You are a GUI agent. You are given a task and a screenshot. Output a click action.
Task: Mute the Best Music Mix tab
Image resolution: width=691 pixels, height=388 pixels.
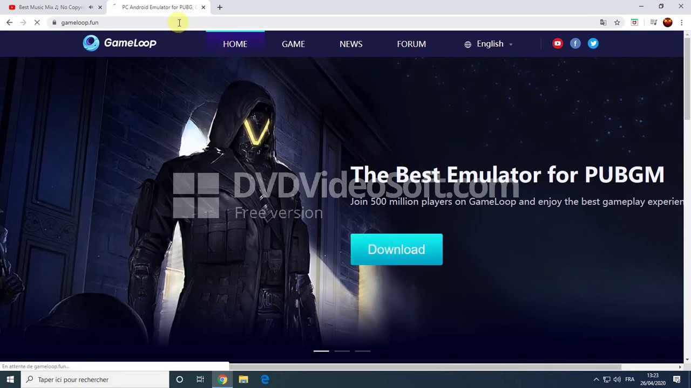pos(91,8)
